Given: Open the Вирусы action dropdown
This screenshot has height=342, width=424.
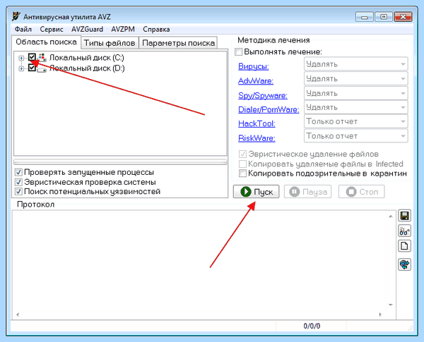Looking at the screenshot, I should pyautogui.click(x=356, y=64).
